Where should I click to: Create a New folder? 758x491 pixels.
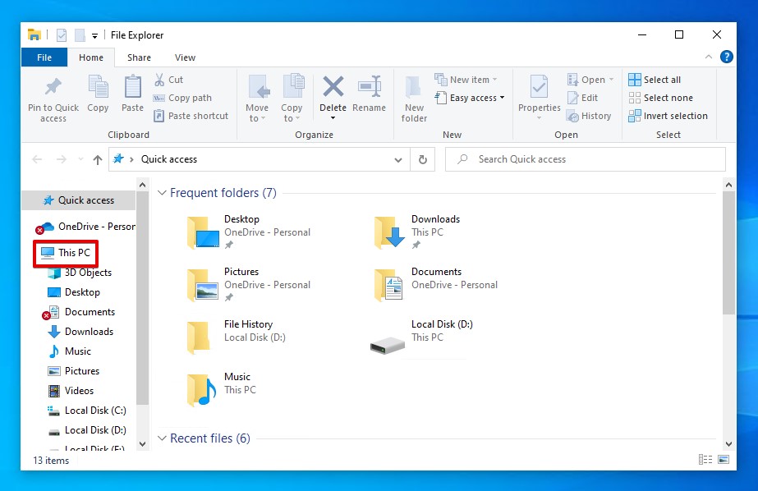pyautogui.click(x=414, y=99)
